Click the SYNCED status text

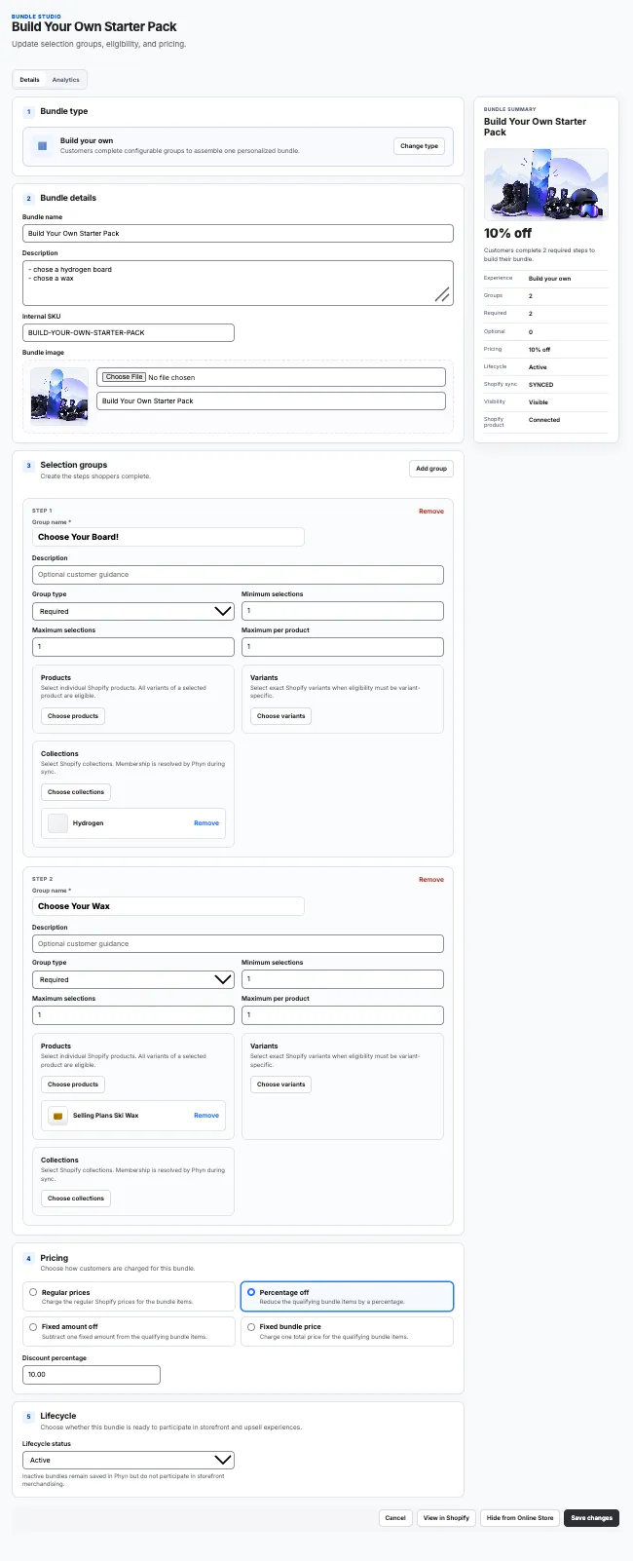click(541, 385)
